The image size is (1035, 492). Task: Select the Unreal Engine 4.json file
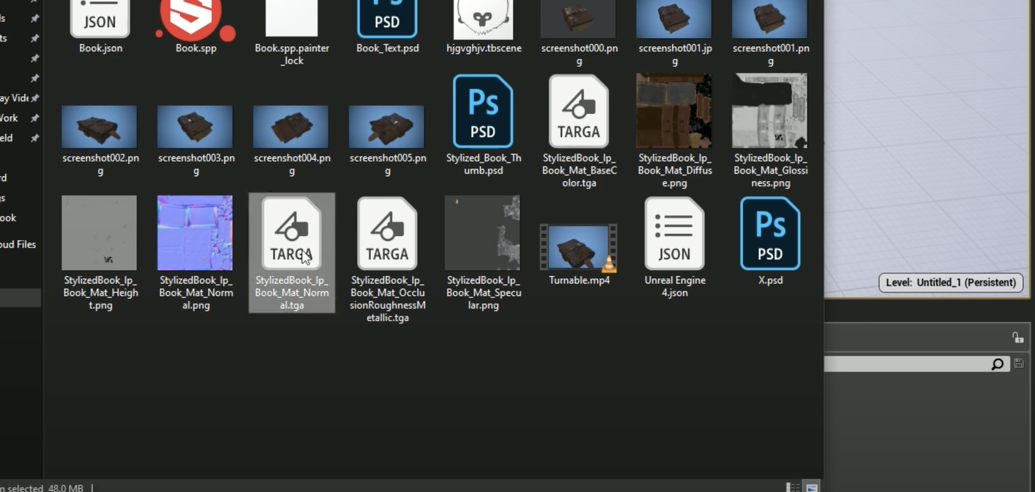click(x=674, y=234)
